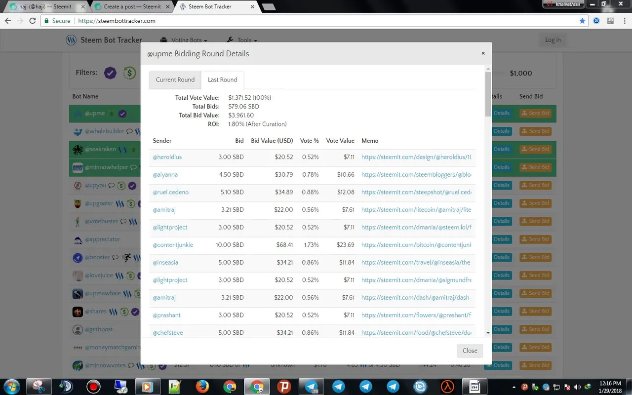
Task: Click the @booster bot avatar icon
Action: (78, 257)
